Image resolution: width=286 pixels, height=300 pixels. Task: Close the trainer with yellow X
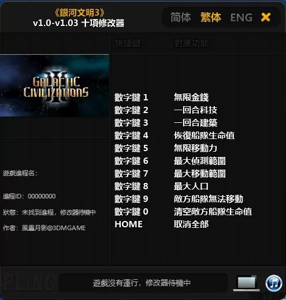pyautogui.click(x=266, y=17)
